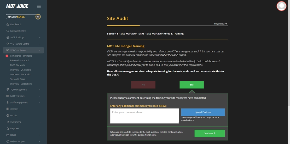Click the Garages building icon
The image size is (290, 144).
coord(8,109)
